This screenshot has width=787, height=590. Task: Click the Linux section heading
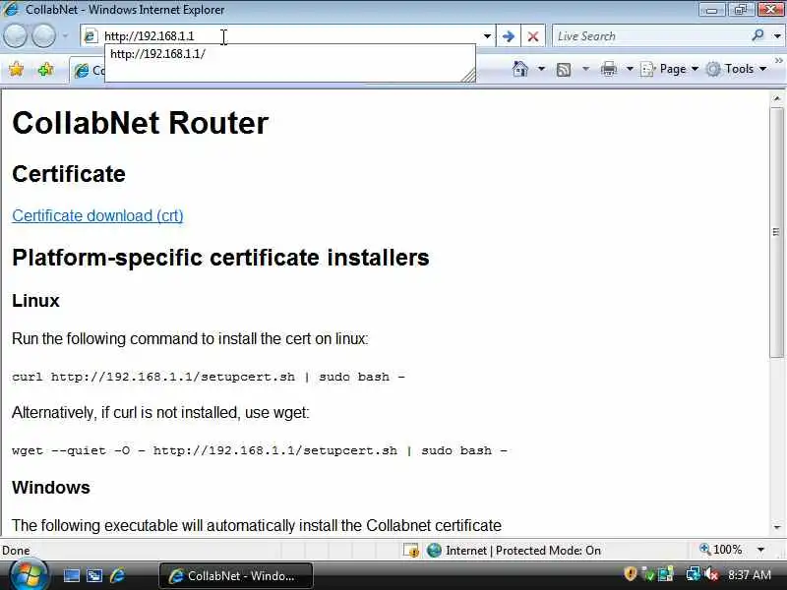(35, 301)
